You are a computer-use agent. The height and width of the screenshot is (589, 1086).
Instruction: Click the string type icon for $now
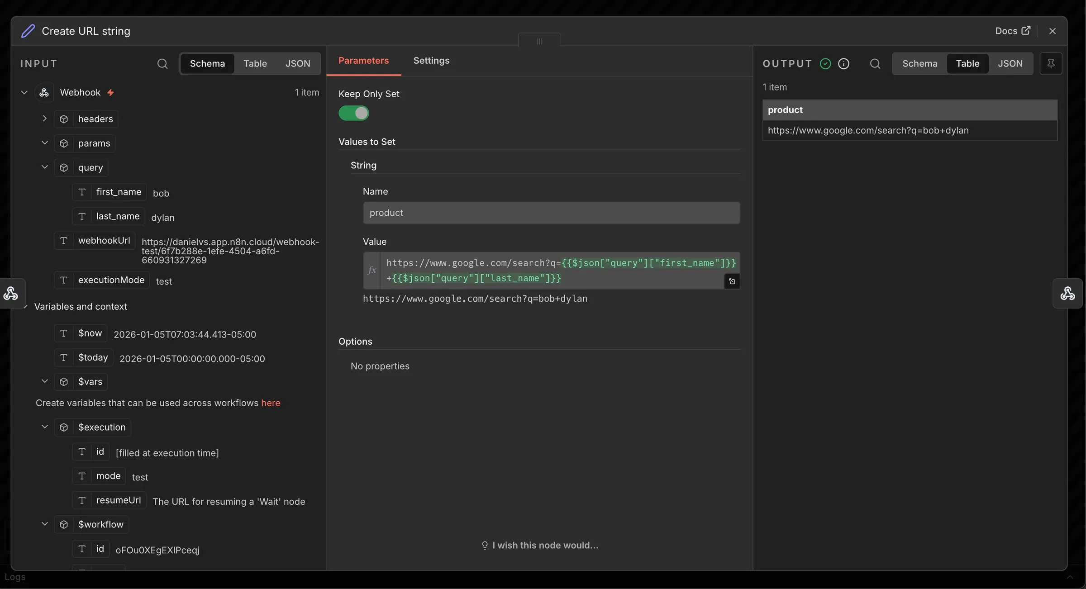point(64,333)
